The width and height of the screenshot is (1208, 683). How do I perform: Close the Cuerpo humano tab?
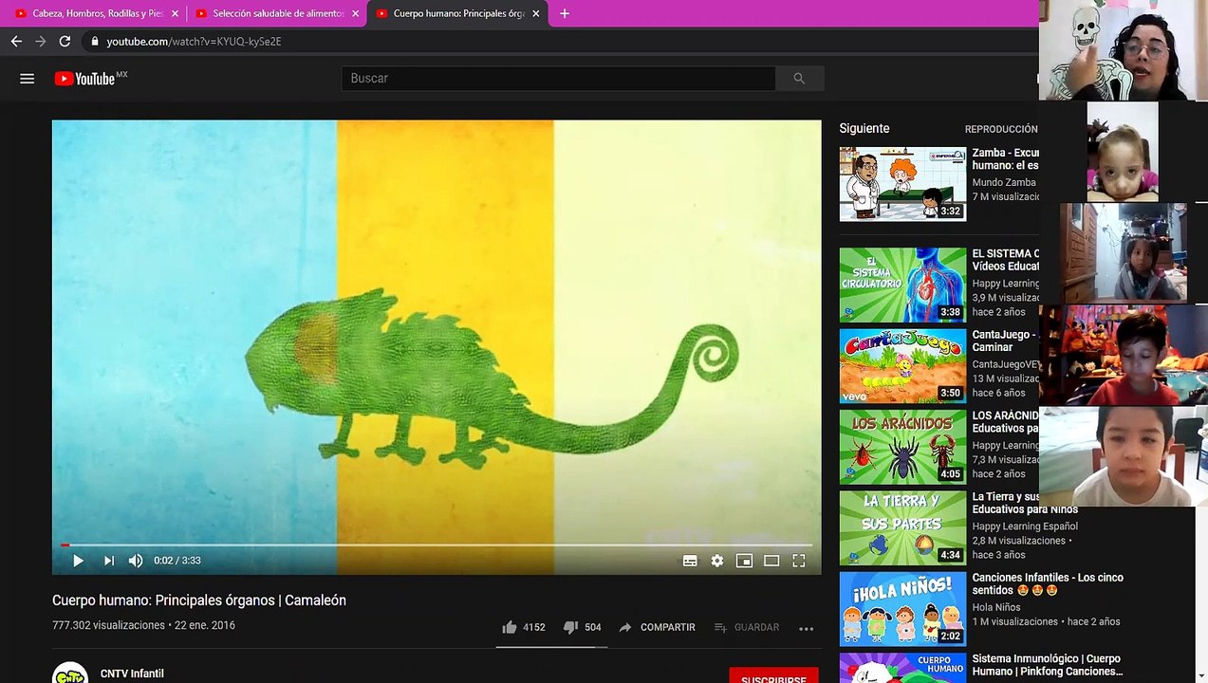click(535, 14)
